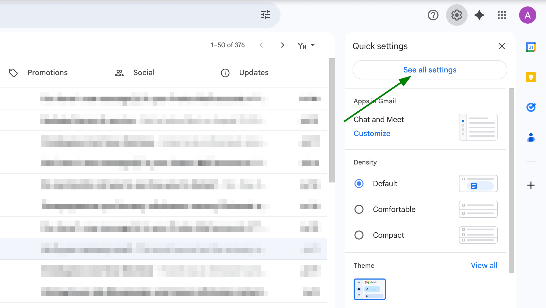Image resolution: width=546 pixels, height=308 pixels.
Task: Open the Google apps grid
Action: pyautogui.click(x=501, y=15)
